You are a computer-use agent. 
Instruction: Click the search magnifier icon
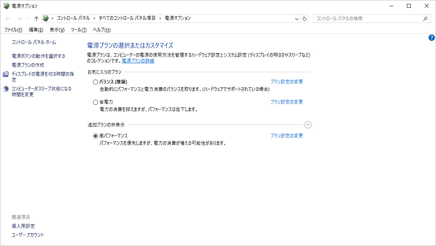tap(425, 19)
